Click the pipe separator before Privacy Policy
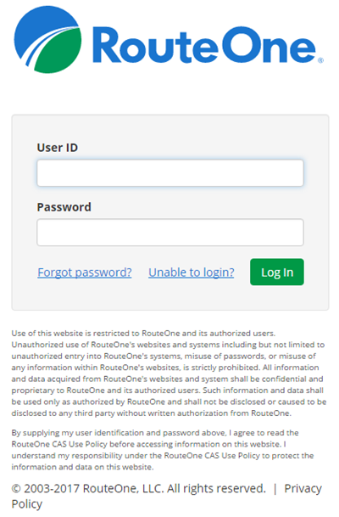This screenshot has width=339, height=517. click(x=275, y=489)
